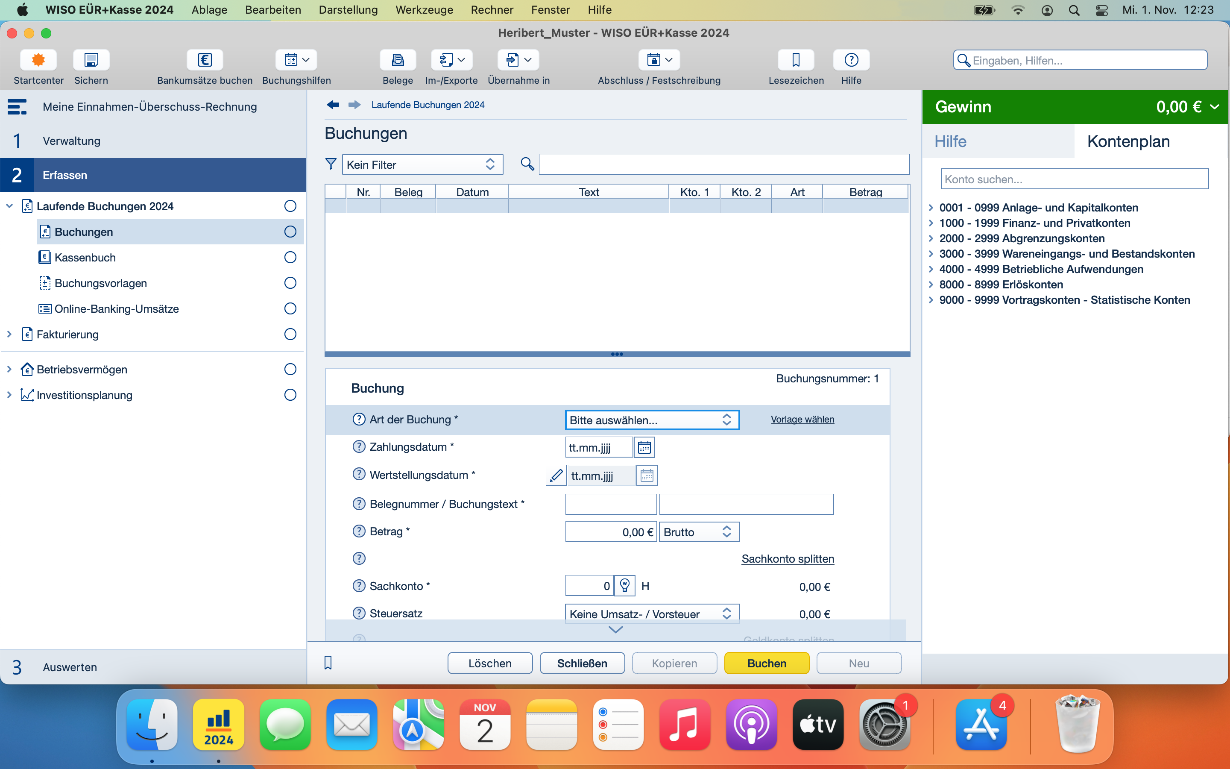This screenshot has height=769, width=1230.
Task: Click help icon for Art der Buchung
Action: click(359, 419)
